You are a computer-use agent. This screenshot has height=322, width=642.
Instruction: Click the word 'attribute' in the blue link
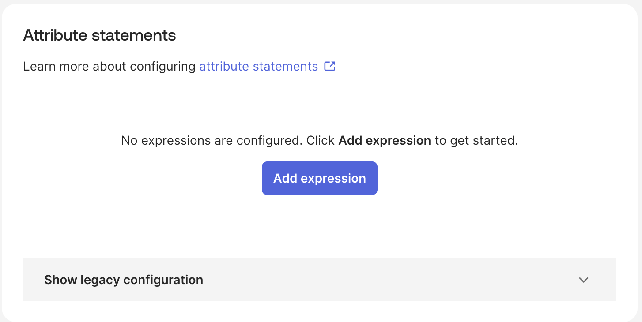click(224, 66)
